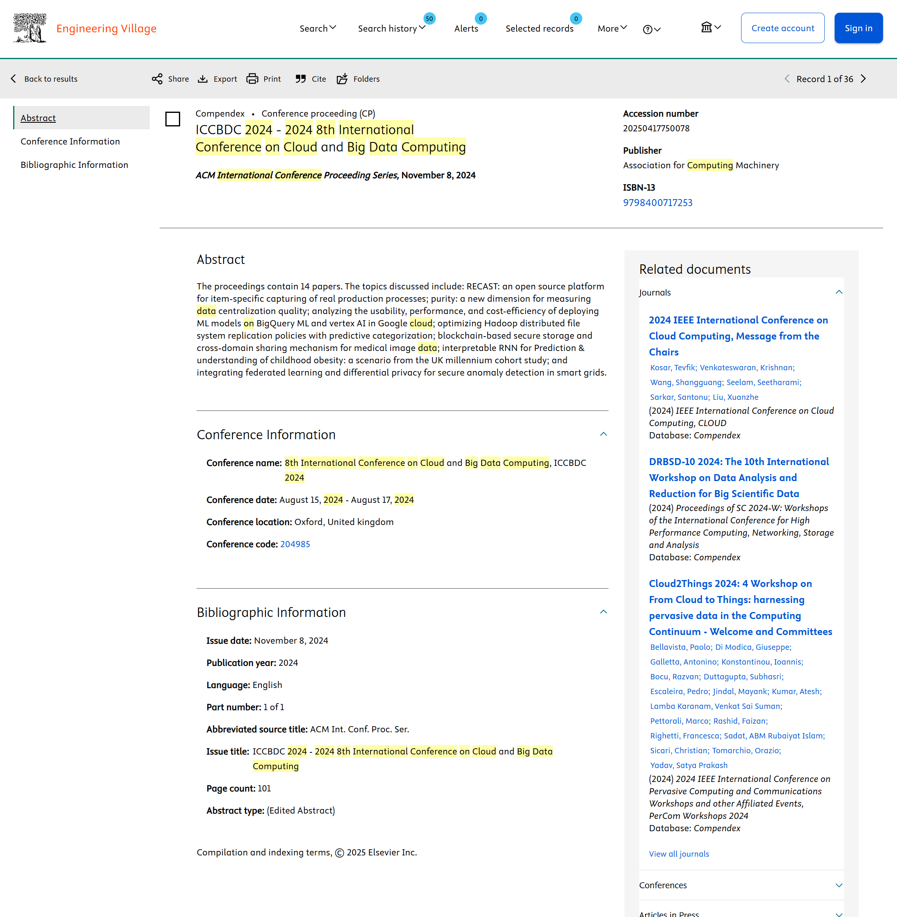Open conference code 204985 link
This screenshot has height=917, width=897.
(x=295, y=544)
